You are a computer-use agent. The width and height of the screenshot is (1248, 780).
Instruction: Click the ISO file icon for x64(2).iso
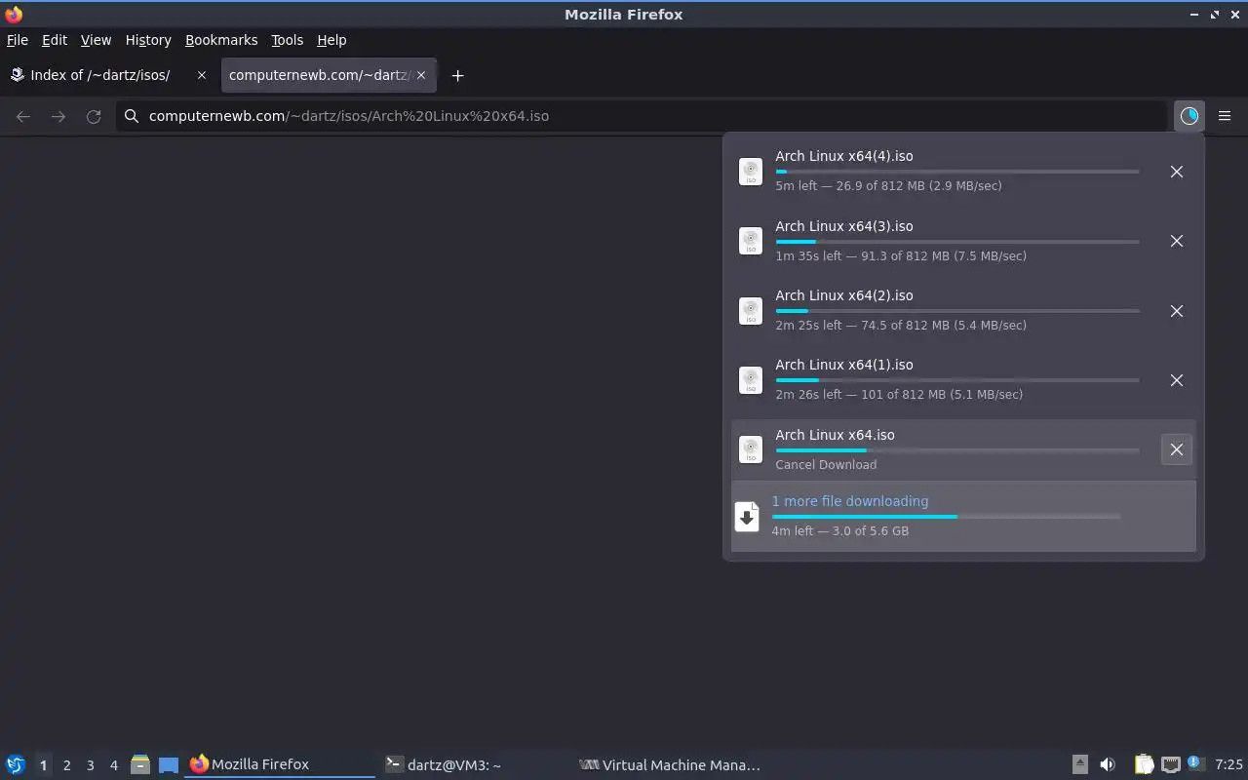[751, 311]
